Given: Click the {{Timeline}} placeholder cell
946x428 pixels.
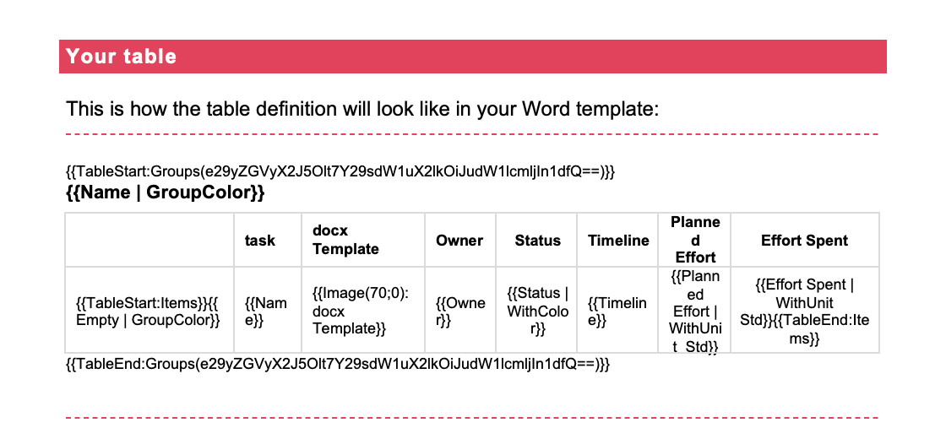Looking at the screenshot, I should point(617,312).
